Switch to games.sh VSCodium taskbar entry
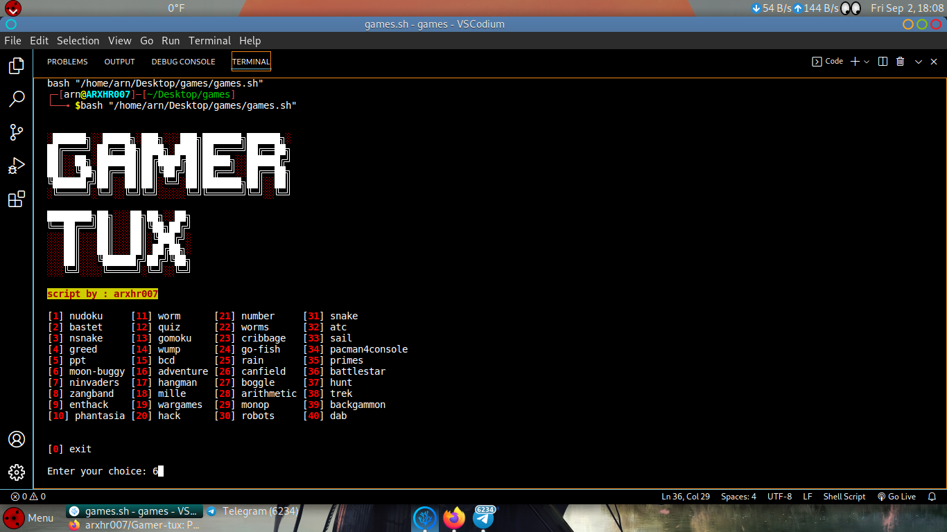This screenshot has height=532, width=947. (x=134, y=511)
